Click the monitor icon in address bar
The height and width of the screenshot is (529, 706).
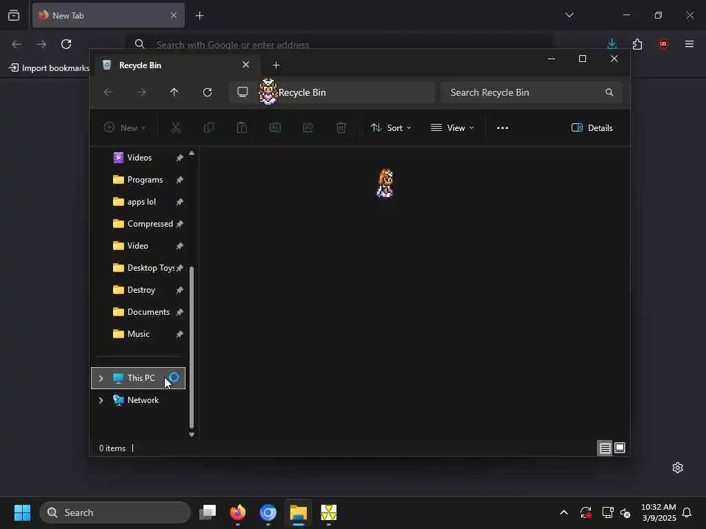(x=243, y=92)
